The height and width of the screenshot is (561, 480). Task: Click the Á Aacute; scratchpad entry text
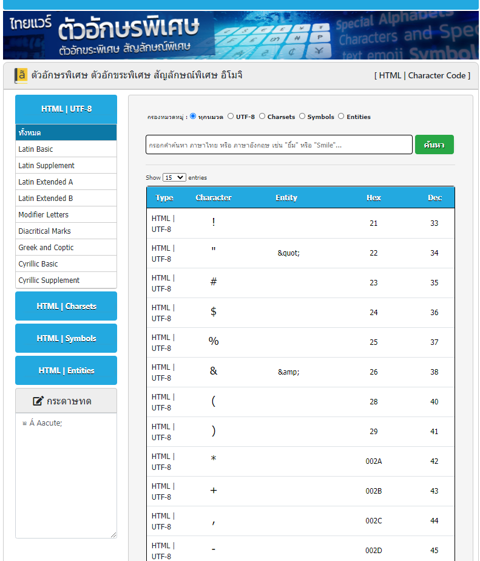coord(46,423)
